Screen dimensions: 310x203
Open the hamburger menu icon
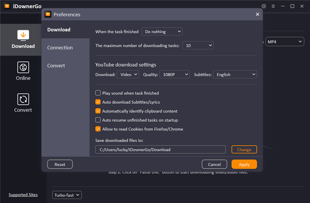click(273, 6)
